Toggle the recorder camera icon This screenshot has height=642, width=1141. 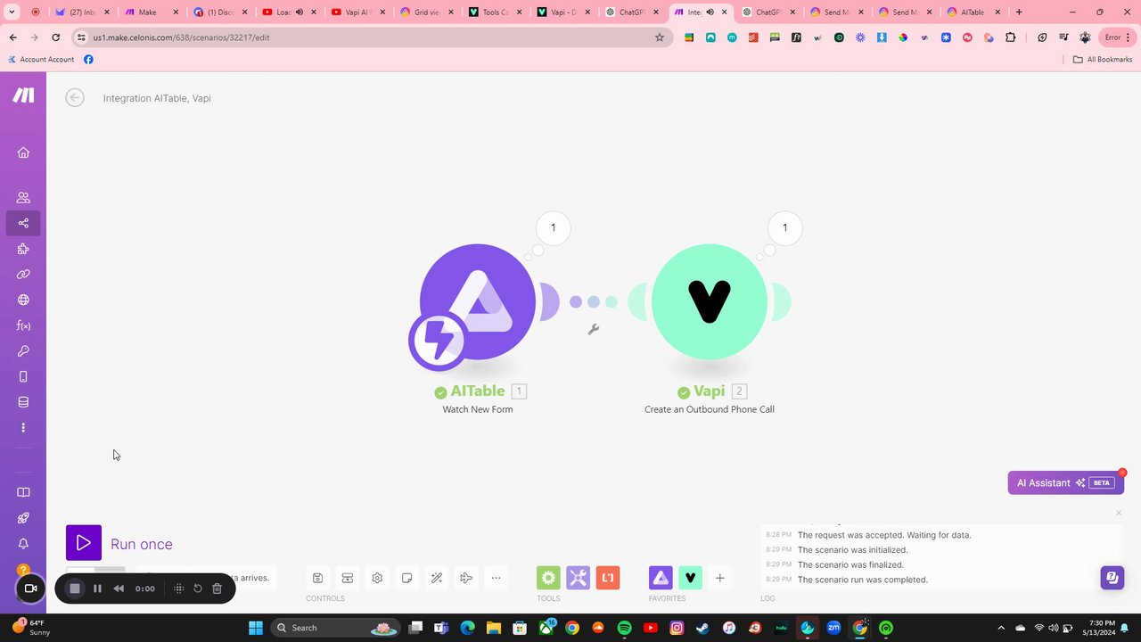[x=30, y=588]
